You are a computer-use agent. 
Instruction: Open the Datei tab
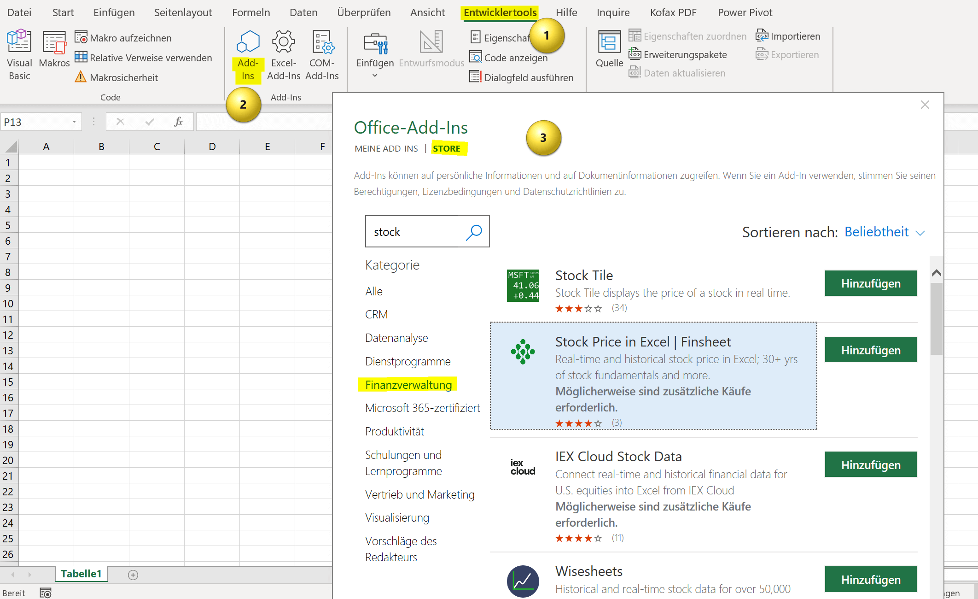click(x=19, y=12)
